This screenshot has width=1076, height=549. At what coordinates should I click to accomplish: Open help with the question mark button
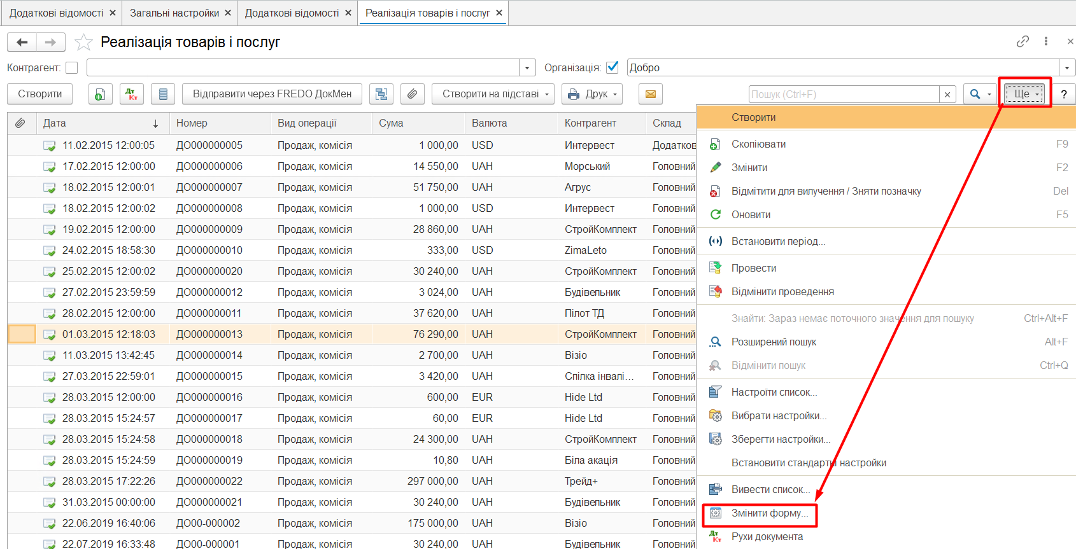point(1064,94)
